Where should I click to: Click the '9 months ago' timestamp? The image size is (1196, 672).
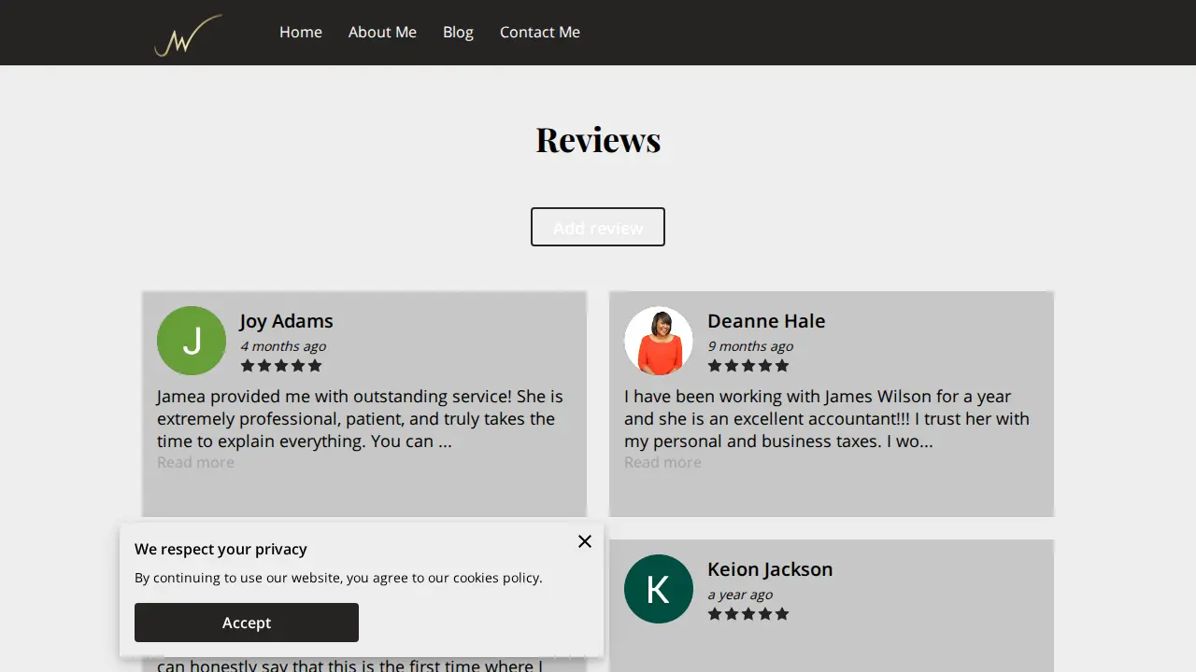point(750,346)
